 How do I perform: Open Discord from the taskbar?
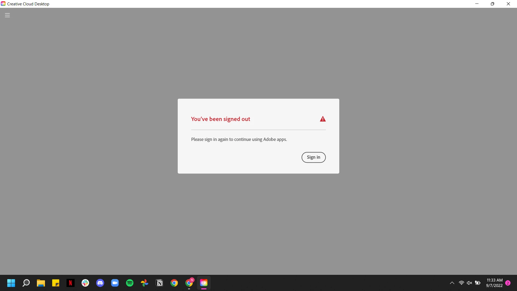[100, 283]
